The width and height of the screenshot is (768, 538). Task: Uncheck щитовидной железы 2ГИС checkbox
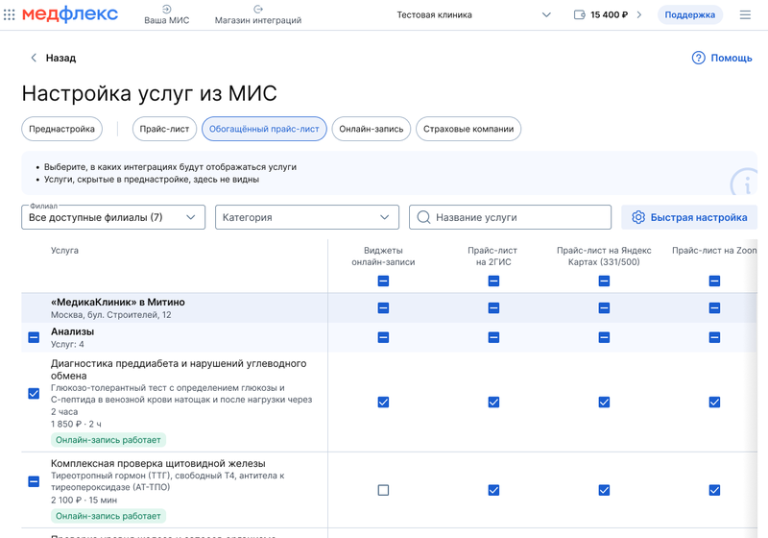coord(493,490)
